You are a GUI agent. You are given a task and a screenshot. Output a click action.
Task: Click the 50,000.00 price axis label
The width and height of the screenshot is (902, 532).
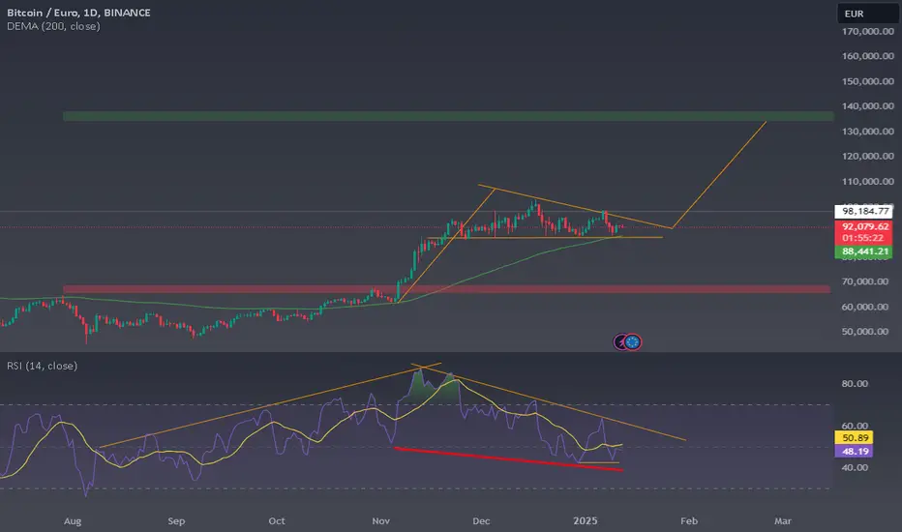(x=864, y=331)
